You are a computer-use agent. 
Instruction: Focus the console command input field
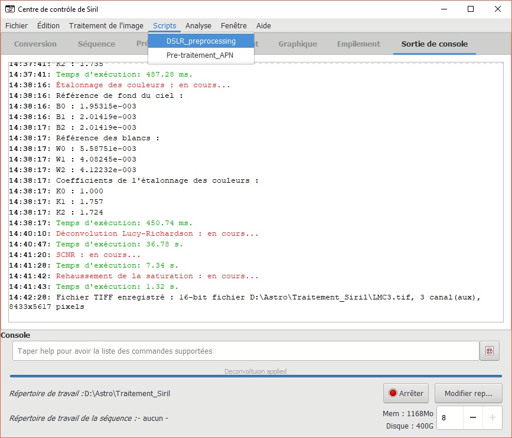[x=246, y=351]
